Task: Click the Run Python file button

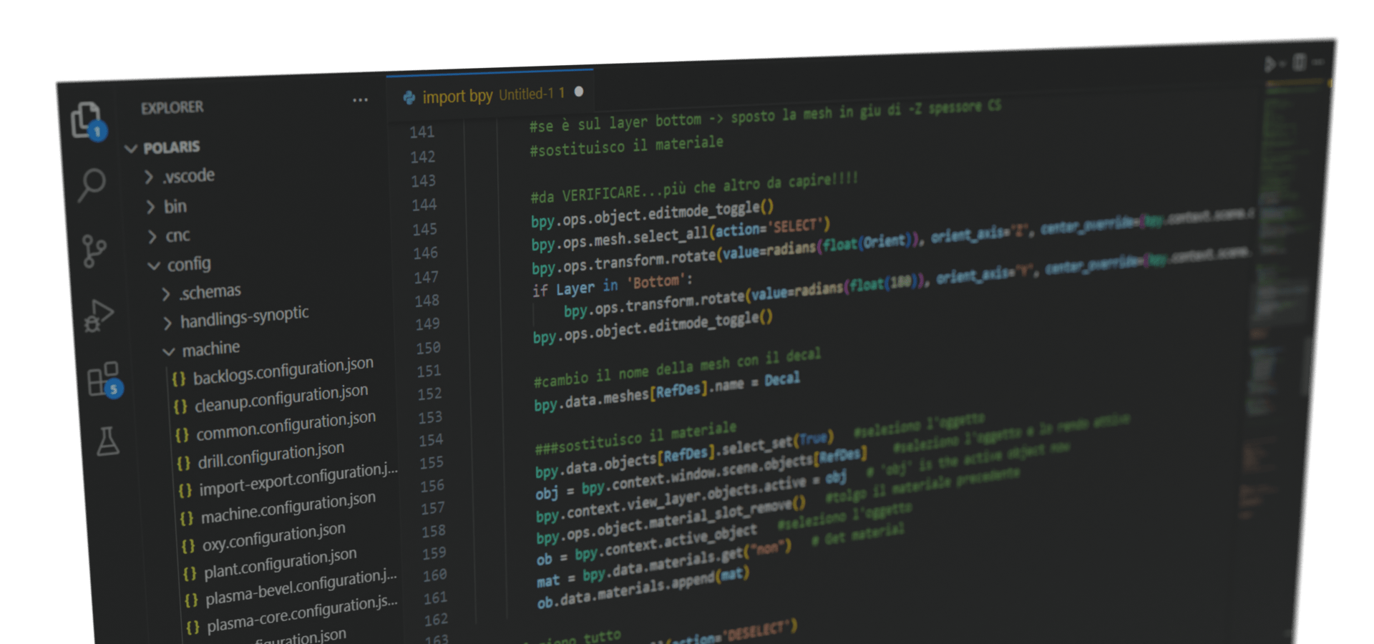Action: click(1270, 64)
